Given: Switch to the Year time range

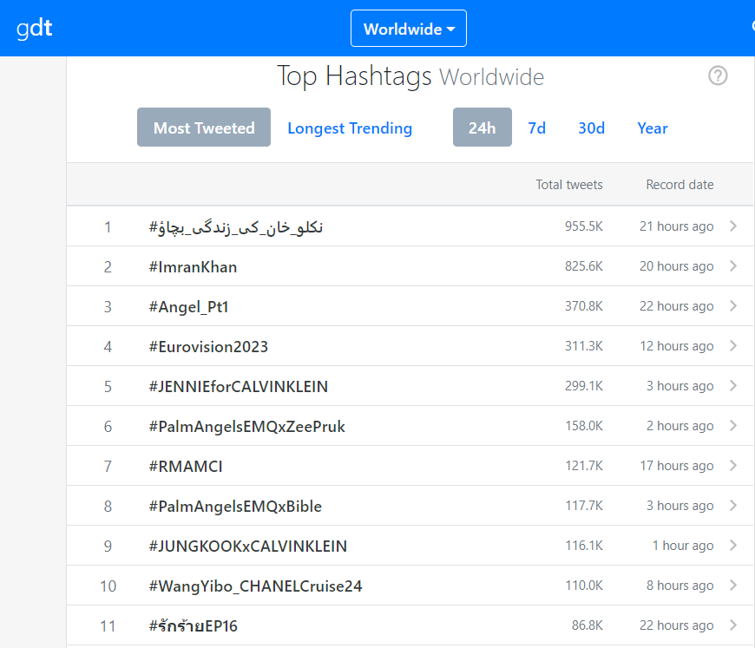Looking at the screenshot, I should [653, 128].
